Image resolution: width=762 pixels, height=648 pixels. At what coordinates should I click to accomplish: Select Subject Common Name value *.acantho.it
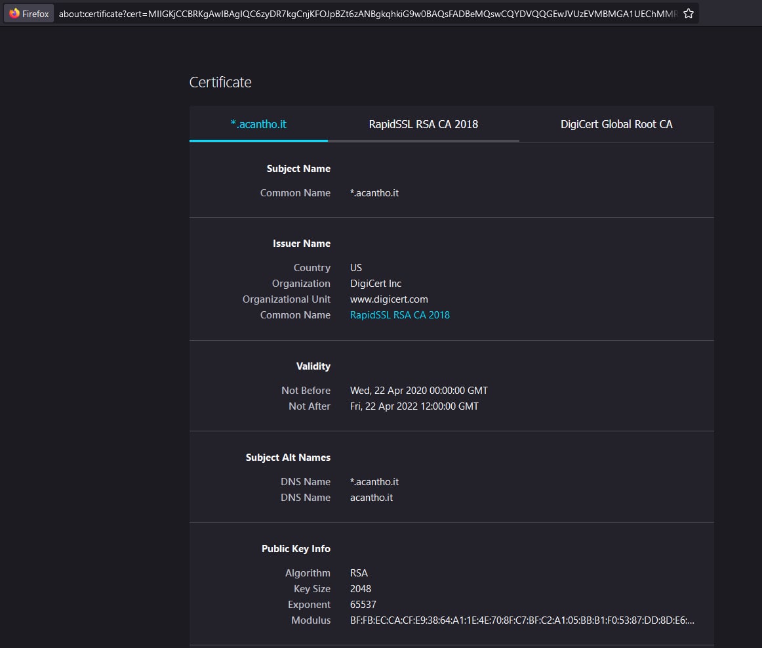374,193
